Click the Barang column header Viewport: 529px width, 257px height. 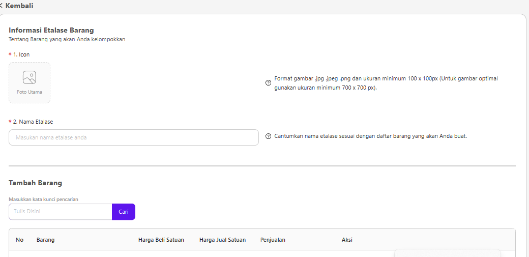click(x=46, y=240)
